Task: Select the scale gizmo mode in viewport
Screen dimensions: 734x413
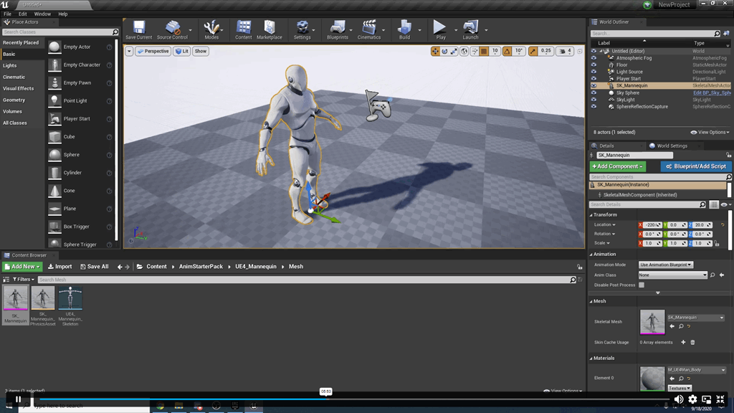Action: point(454,51)
